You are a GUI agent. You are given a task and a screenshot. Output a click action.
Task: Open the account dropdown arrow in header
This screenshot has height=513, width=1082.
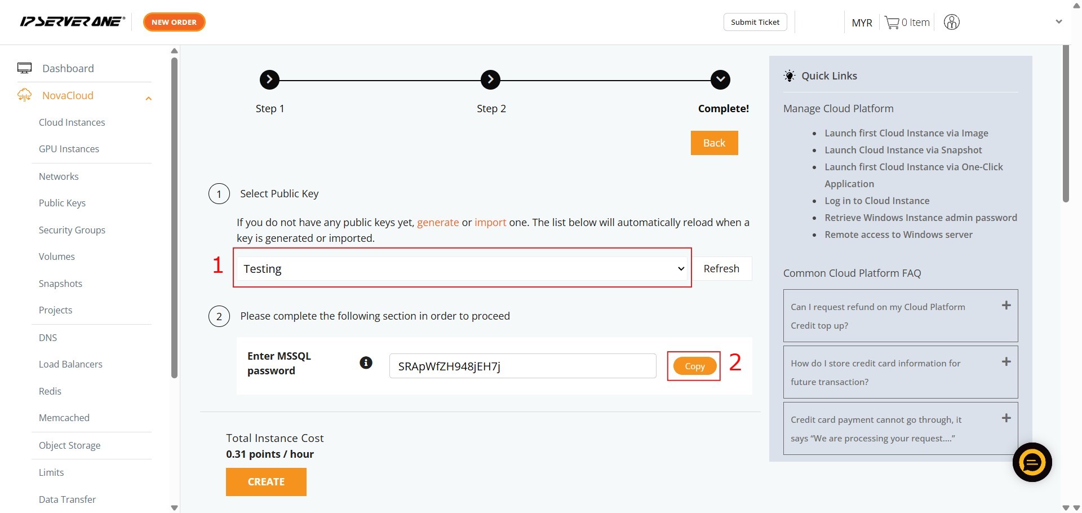(x=1059, y=21)
